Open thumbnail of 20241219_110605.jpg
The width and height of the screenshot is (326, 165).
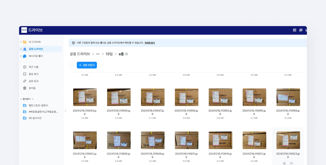(x=119, y=140)
